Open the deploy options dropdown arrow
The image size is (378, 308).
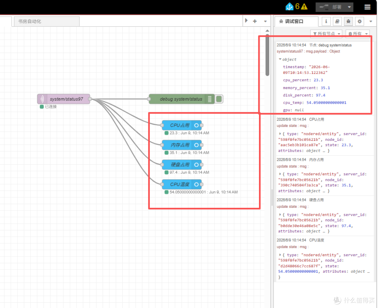[349, 7]
